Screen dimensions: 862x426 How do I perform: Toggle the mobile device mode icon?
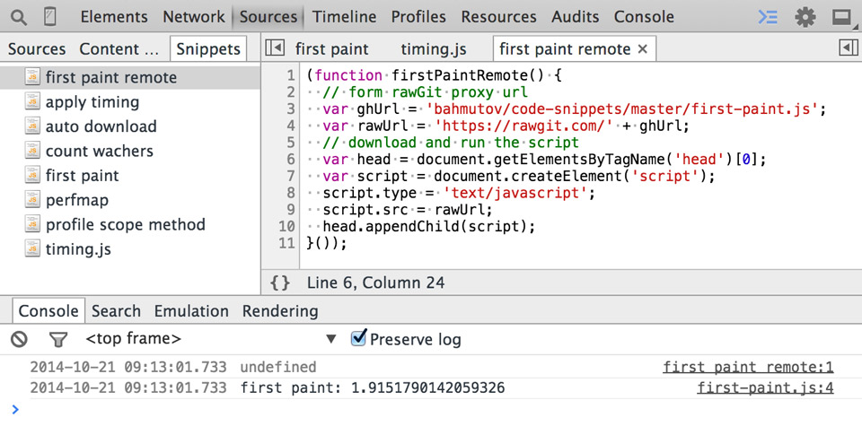pyautogui.click(x=49, y=16)
